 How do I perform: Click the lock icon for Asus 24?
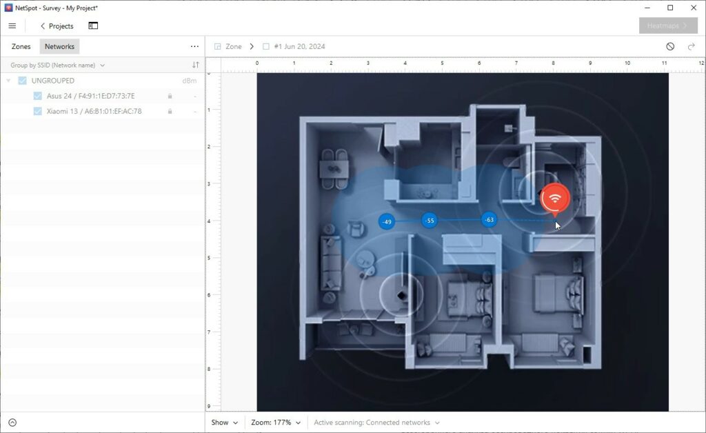click(x=170, y=96)
